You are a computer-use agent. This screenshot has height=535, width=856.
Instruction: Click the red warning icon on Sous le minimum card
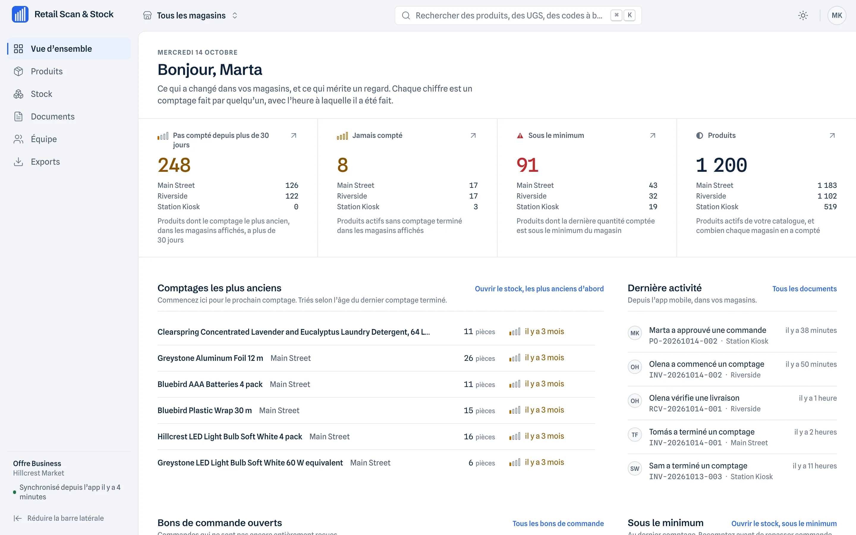coord(520,136)
